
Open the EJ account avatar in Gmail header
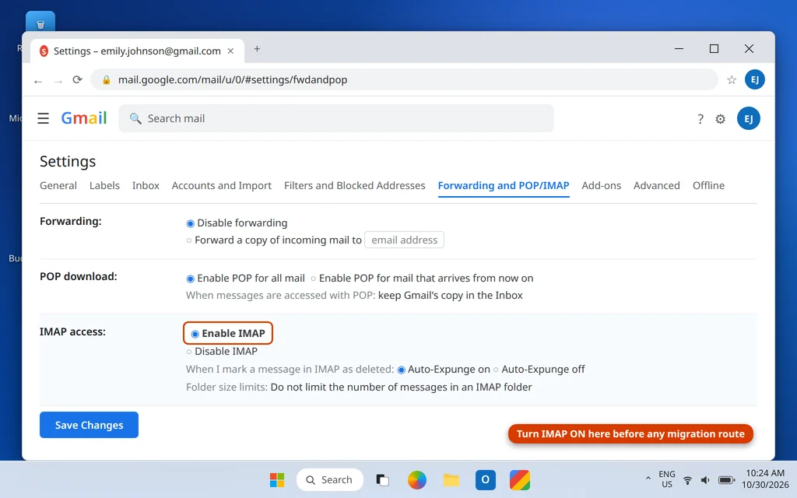[x=748, y=118]
